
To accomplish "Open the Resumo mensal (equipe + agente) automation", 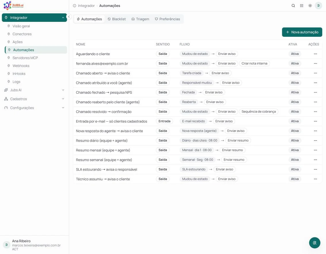I will click(x=103, y=150).
